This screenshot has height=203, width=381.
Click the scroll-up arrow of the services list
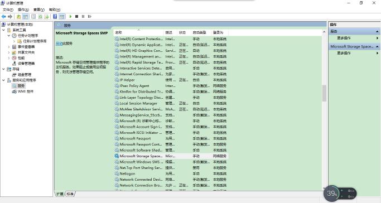[x=324, y=32]
